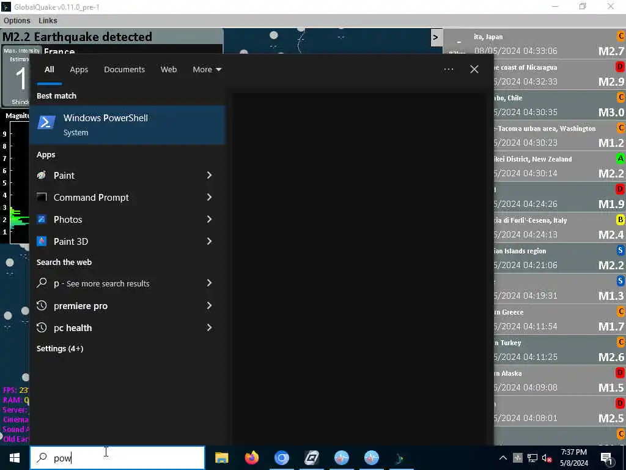
Task: Click M2.2 Earthquake detected banner
Action: tap(112, 36)
